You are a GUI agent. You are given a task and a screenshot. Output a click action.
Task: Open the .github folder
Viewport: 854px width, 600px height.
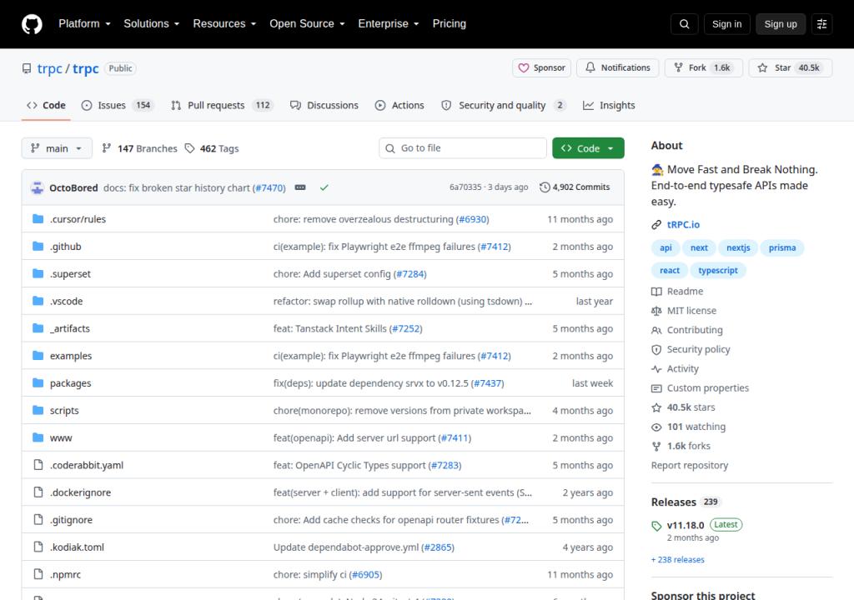coord(65,247)
